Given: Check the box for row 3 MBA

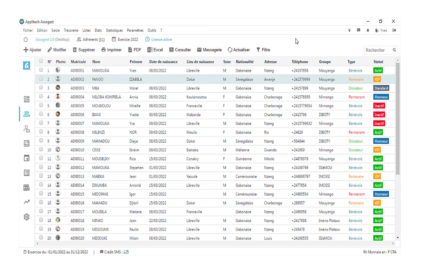Looking at the screenshot, I should [41, 87].
